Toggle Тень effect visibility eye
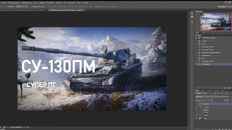This screenshot has height=130, width=232. [204, 112]
